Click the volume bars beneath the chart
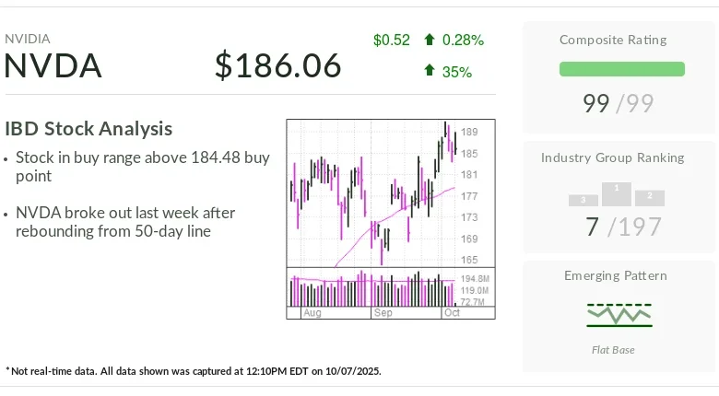 point(372,289)
